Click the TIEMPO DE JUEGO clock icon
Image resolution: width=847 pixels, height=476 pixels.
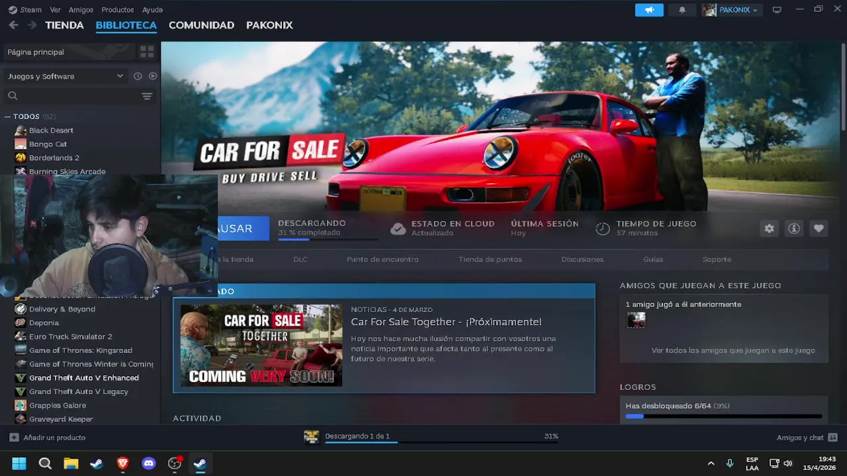pos(603,229)
